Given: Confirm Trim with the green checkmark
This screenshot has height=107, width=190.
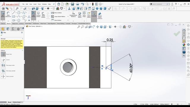Looking at the screenshot, I should click(1, 35).
